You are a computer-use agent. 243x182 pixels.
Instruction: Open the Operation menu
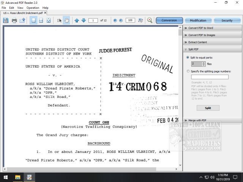(x=33, y=8)
